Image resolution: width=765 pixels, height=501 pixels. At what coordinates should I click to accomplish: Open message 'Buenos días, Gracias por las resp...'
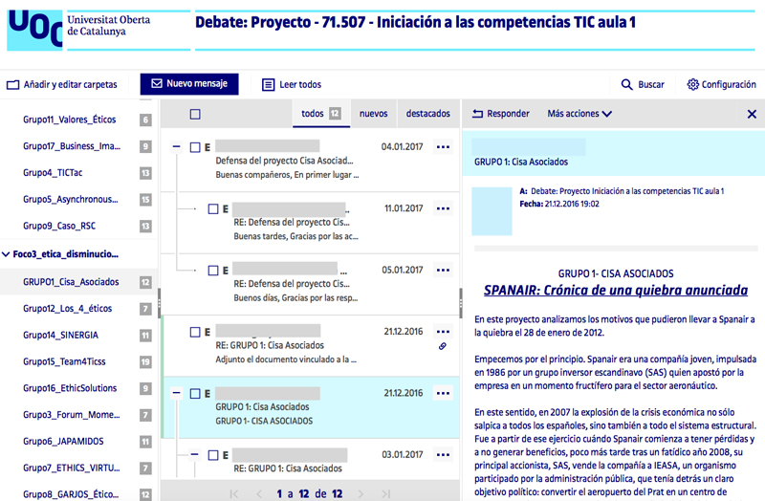point(295,298)
